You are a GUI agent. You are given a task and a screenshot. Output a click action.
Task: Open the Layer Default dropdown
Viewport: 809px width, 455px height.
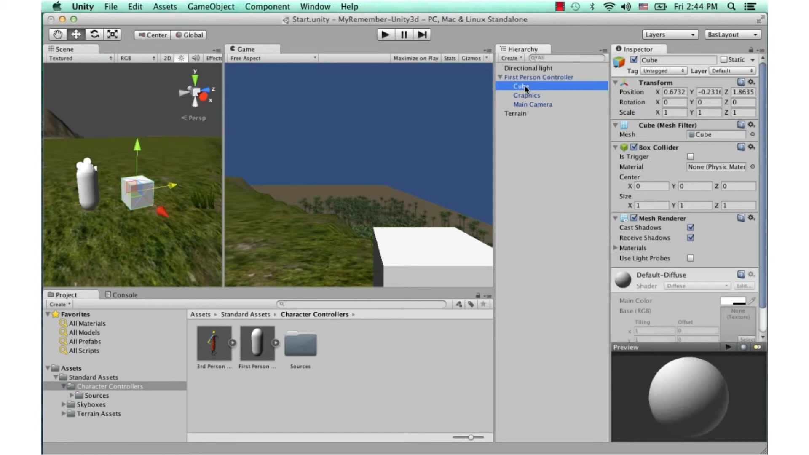pyautogui.click(x=732, y=71)
